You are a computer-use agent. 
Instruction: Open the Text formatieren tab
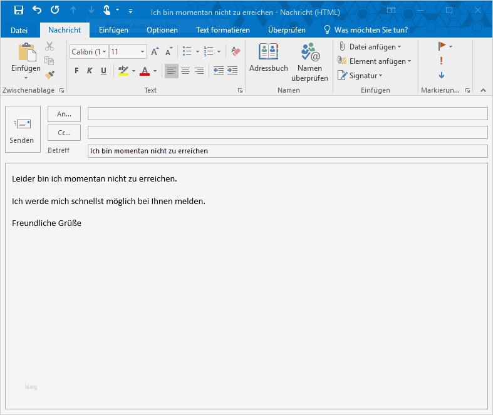[x=222, y=30]
